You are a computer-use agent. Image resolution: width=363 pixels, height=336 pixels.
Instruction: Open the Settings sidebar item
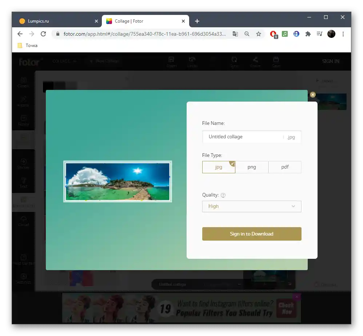click(23, 279)
